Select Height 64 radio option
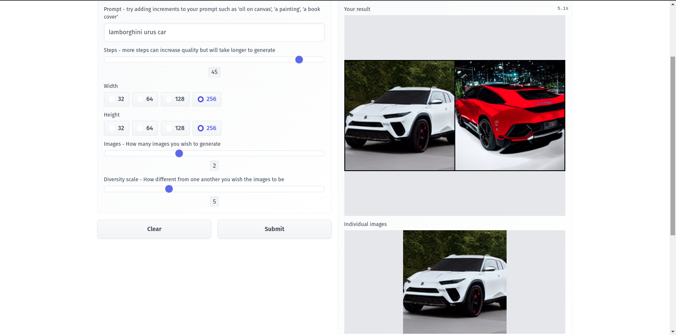Screen dimensions: 676x335 (x=145, y=128)
